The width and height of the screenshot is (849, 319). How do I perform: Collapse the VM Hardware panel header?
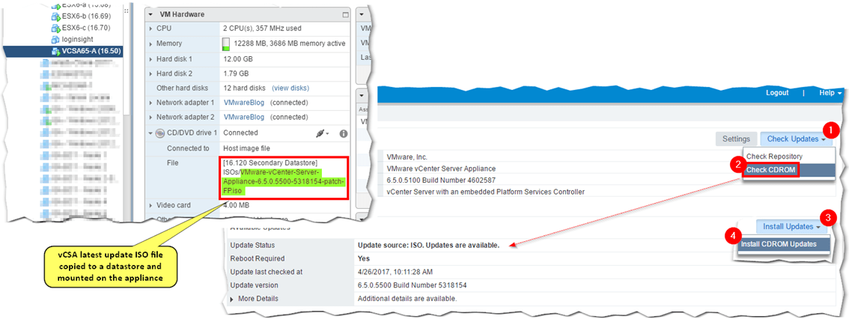(151, 14)
